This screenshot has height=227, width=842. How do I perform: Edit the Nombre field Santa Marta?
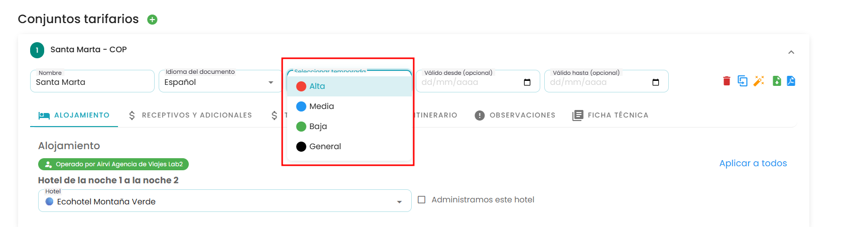(92, 82)
